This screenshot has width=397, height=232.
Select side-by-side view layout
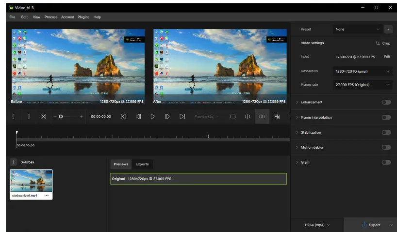(x=262, y=117)
